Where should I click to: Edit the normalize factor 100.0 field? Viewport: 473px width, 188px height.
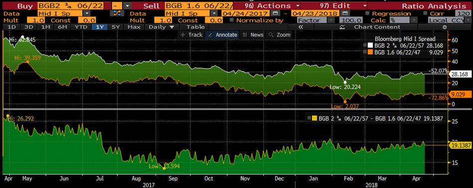tap(351, 20)
